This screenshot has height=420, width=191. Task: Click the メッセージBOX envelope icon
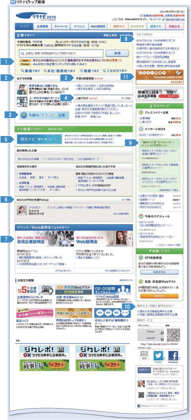pyautogui.click(x=141, y=129)
